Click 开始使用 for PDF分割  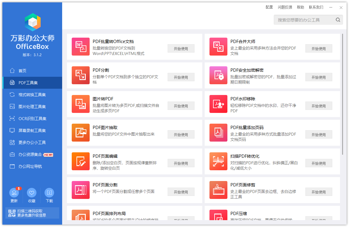click(181, 77)
